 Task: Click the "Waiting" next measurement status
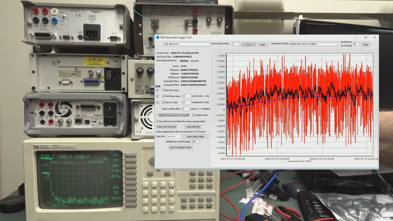pyautogui.click(x=184, y=61)
